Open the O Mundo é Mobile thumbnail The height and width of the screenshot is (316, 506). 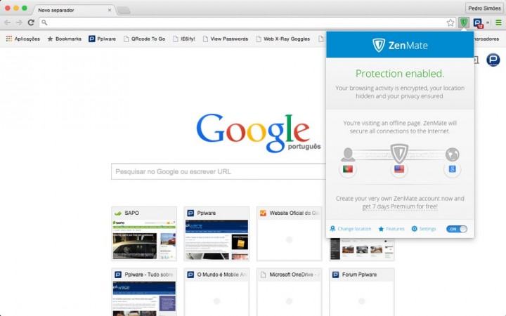coord(216,292)
